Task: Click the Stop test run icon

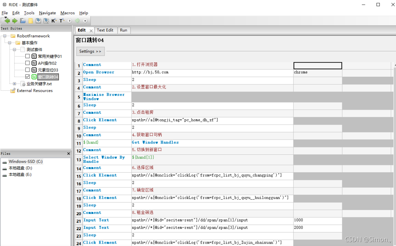Action: (x=85, y=21)
